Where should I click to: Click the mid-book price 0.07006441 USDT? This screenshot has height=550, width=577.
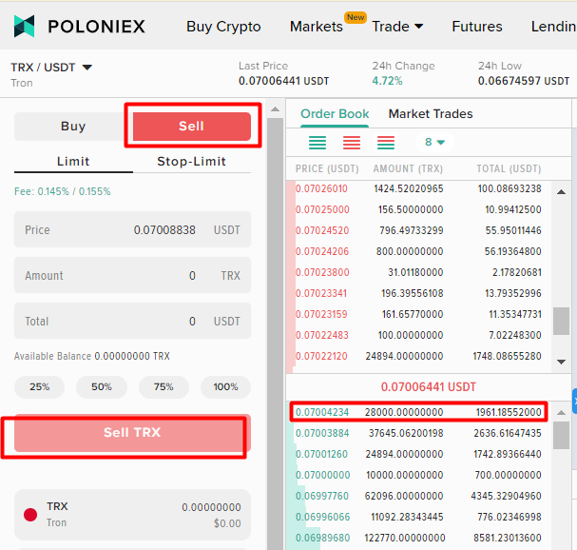click(429, 387)
